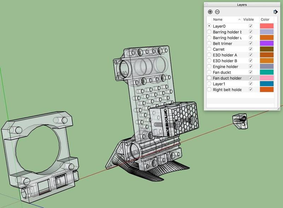Select the first Barring holder radio button
Image resolution: width=283 pixels, height=208 pixels.
click(209, 32)
